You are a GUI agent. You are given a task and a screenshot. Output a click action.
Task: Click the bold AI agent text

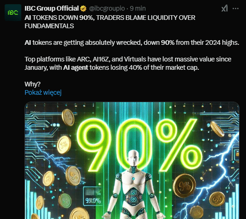[76, 67]
